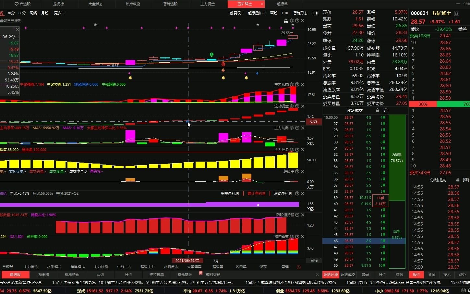
Task: Switch to 筹码 bottom tab
Action: tap(365, 275)
